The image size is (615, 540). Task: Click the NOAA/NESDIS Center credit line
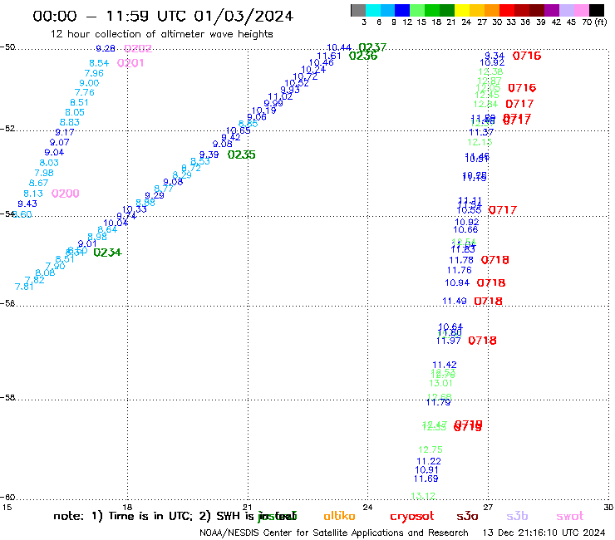(x=334, y=533)
